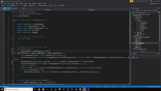Open the Balloon Beach project navigation dropdown

coord(24,10)
